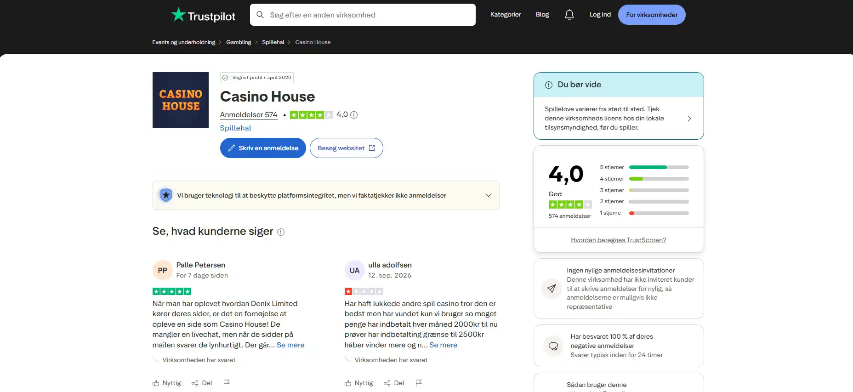
Task: Click the info icon in 'Du bør vide'
Action: [x=548, y=85]
